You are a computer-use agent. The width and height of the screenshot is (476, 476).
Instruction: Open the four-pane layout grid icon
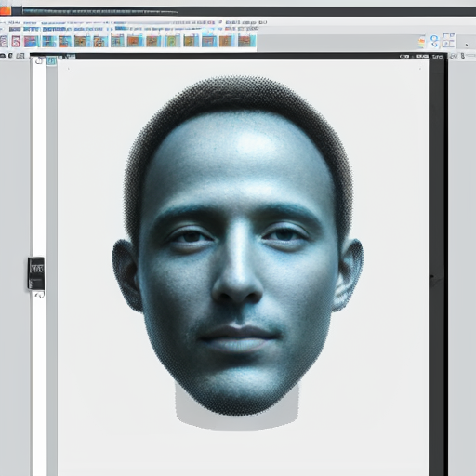pyautogui.click(x=448, y=40)
